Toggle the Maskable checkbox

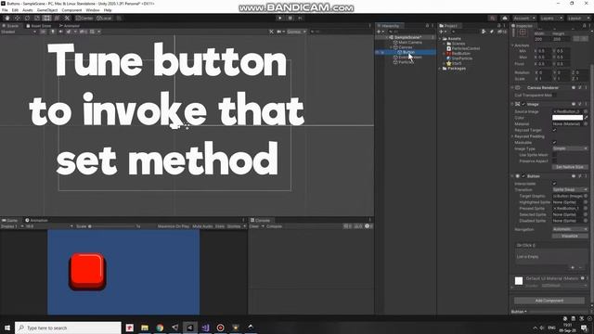554,143
